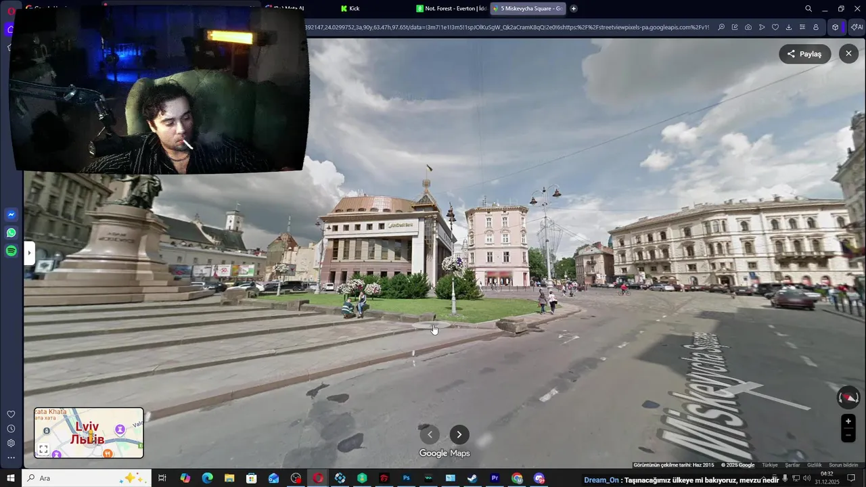Zoom out with the minus button

848,436
